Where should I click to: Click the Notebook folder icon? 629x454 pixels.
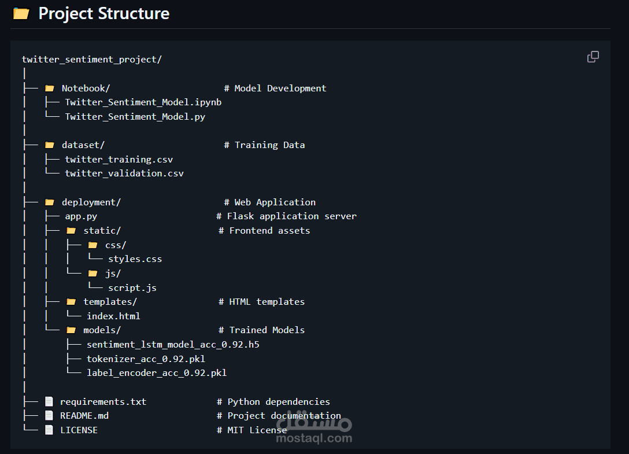tap(50, 88)
